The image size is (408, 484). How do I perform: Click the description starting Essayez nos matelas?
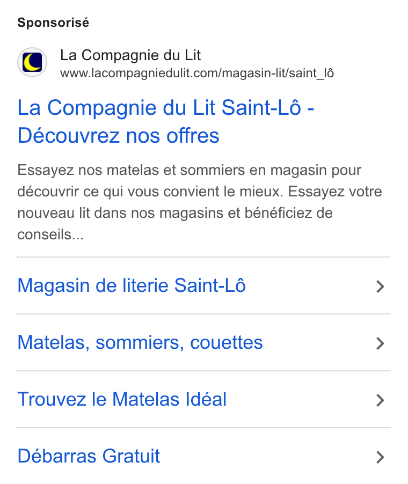click(x=200, y=202)
